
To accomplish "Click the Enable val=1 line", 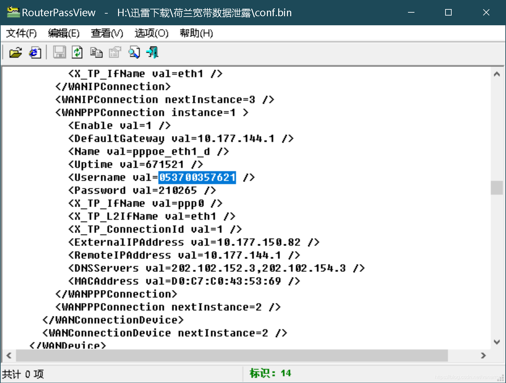I will [x=119, y=126].
